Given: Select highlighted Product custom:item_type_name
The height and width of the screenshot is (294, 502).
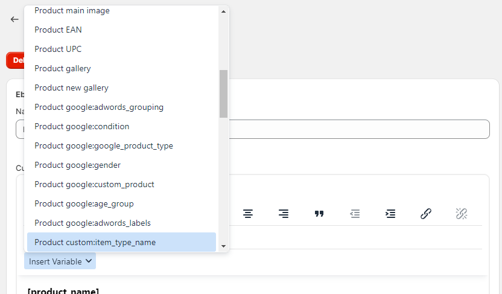Looking at the screenshot, I should (122, 242).
